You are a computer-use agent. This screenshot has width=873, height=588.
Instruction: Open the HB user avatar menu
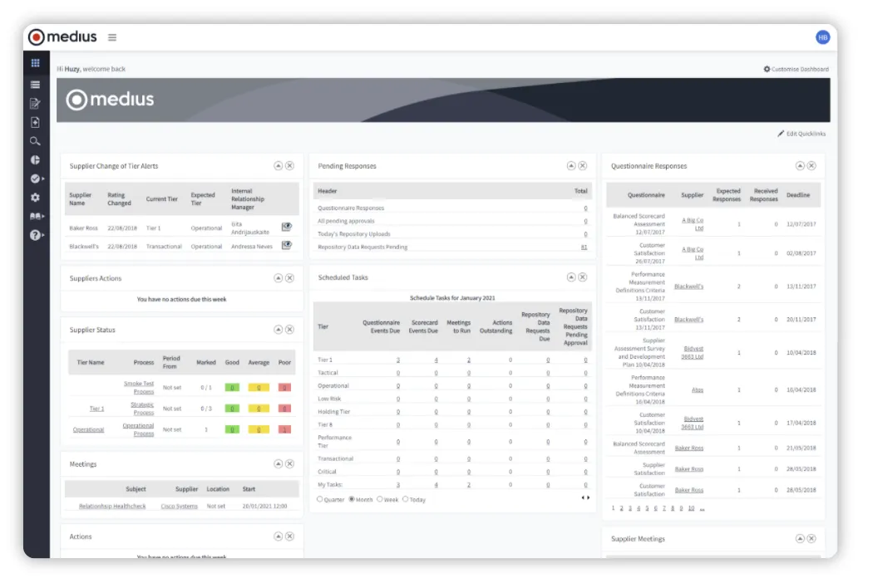(822, 37)
